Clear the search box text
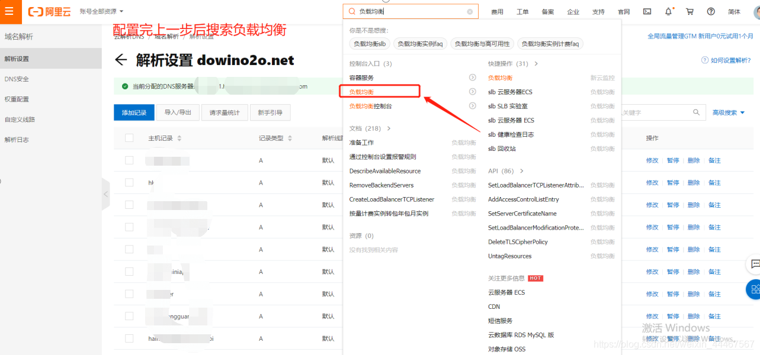Screen dimensions: 760x355 470,11
